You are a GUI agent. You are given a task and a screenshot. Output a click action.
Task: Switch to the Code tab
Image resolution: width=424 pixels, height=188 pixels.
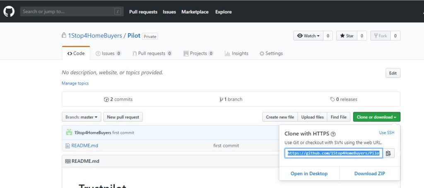76,53
